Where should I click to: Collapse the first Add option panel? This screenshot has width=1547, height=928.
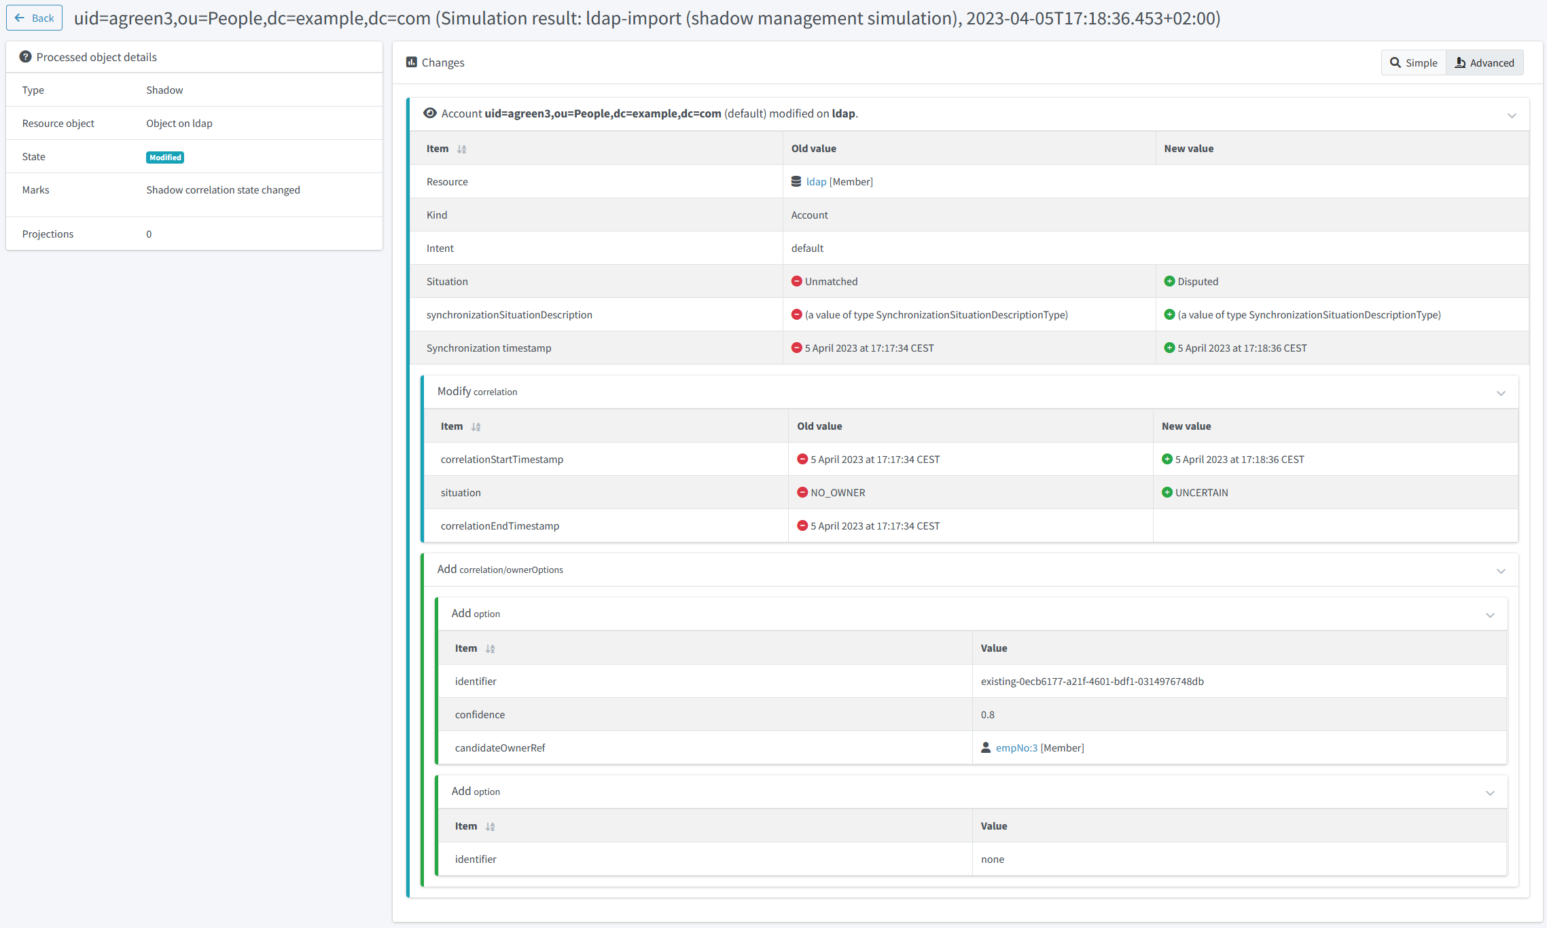click(1490, 616)
